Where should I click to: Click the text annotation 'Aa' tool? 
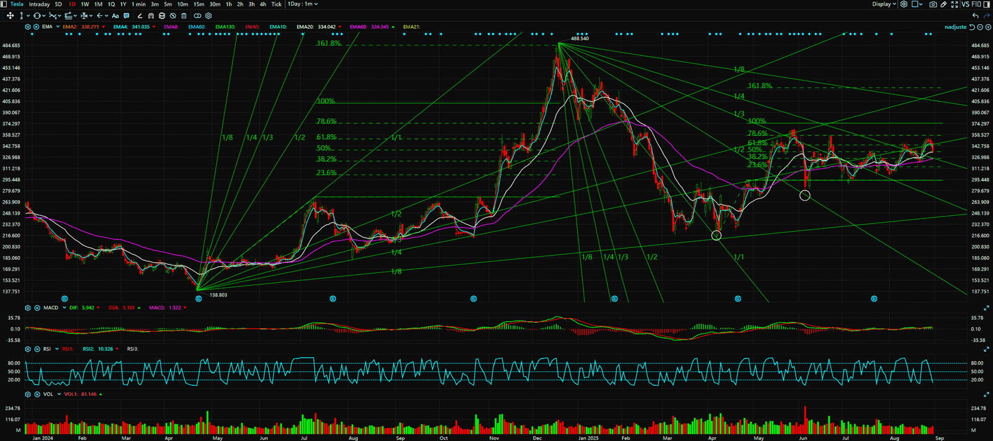click(x=115, y=16)
